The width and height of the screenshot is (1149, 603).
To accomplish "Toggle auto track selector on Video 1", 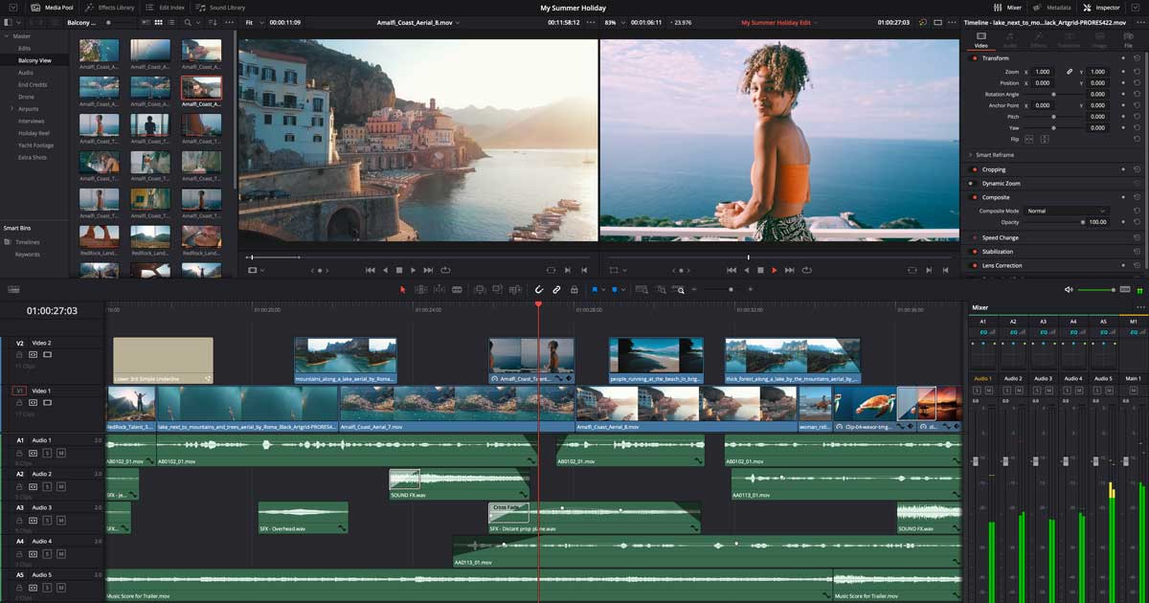I will 34,403.
